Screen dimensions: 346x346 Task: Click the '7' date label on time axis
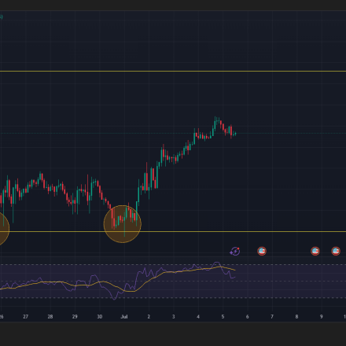pos(272,317)
